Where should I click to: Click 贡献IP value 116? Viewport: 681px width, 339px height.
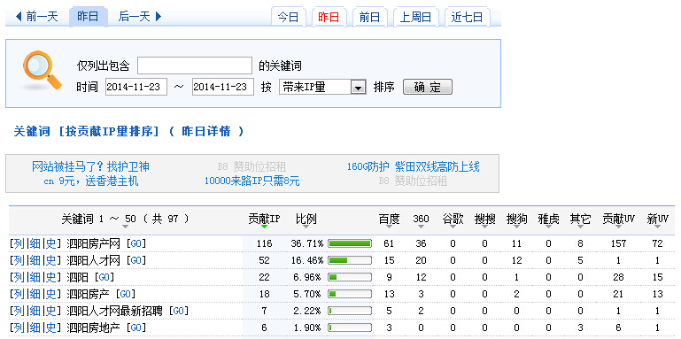(x=264, y=243)
